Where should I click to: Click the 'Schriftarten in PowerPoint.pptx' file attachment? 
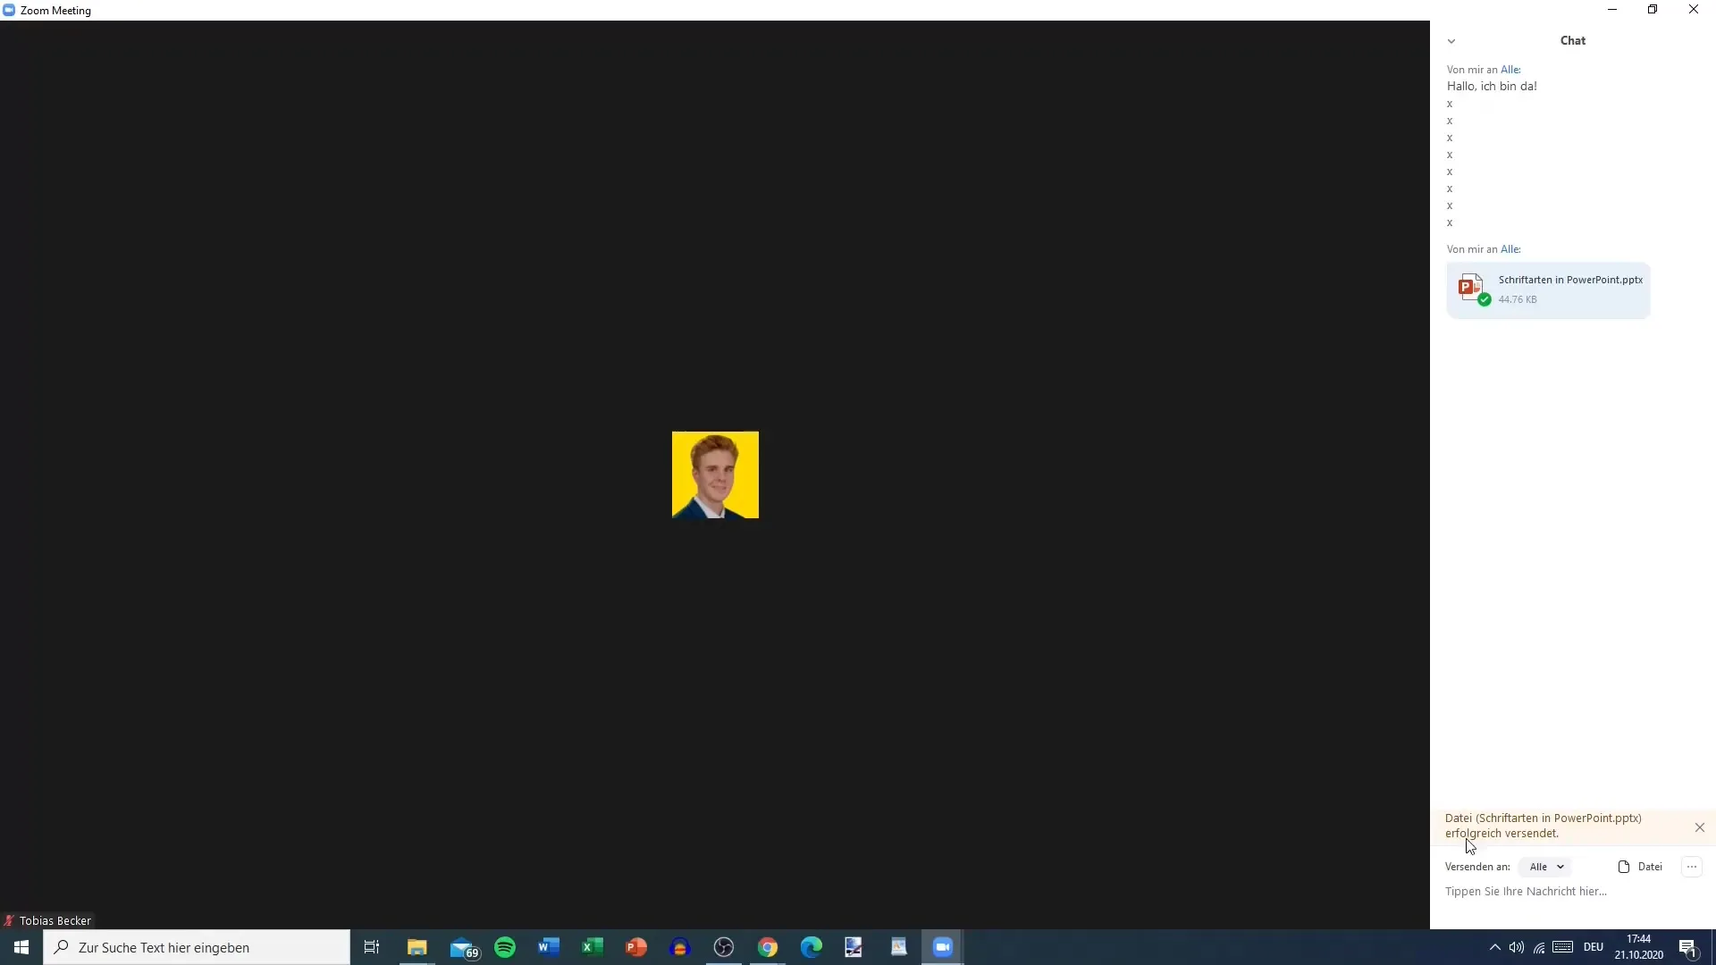(x=1547, y=288)
